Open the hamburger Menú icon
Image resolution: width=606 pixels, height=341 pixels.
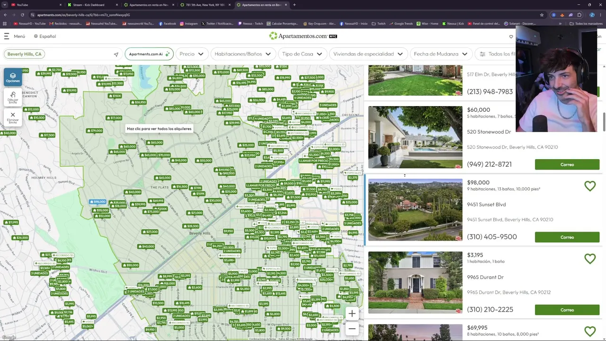pyautogui.click(x=7, y=36)
